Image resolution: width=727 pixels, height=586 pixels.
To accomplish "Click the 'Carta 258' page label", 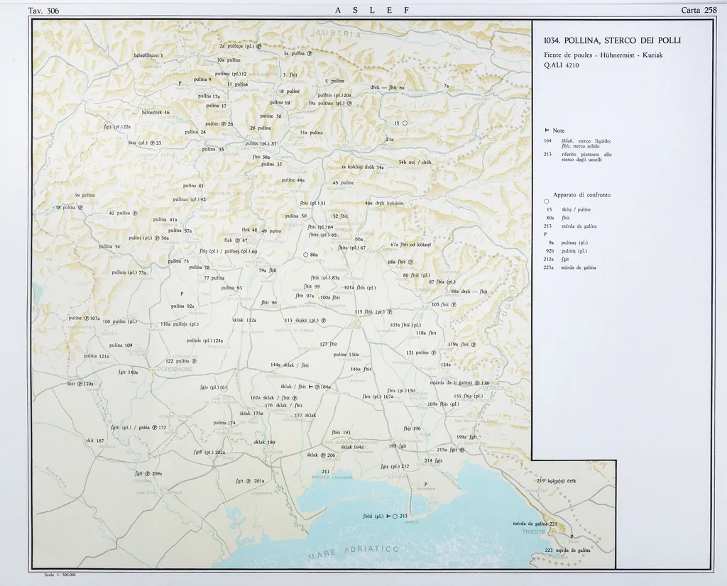I will click(x=699, y=9).
